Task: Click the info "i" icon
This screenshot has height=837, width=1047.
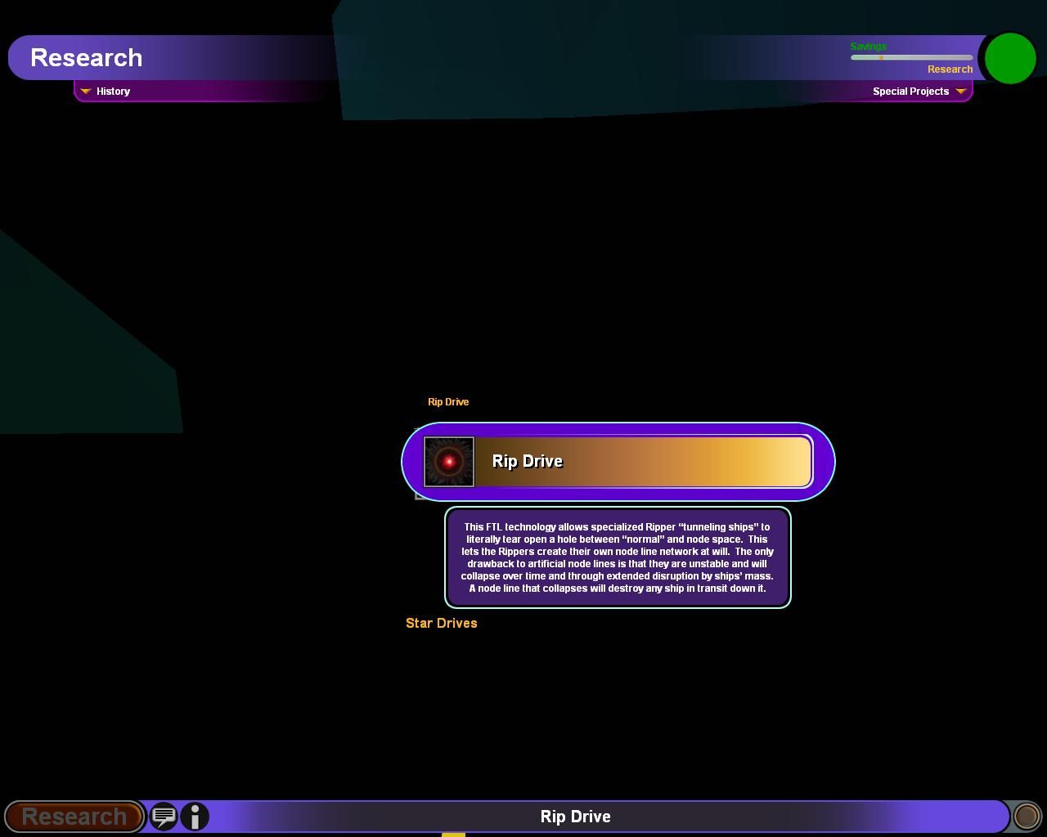Action: point(195,816)
